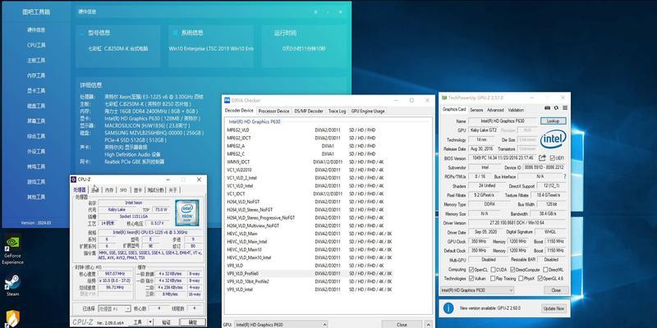The image size is (657, 328).
Task: Toggle DirectML checkbox
Action: click(x=544, y=270)
